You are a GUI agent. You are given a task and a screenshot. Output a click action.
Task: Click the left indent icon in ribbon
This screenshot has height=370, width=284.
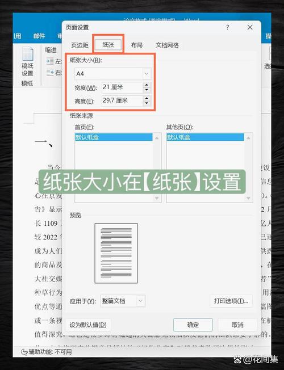pyautogui.click(x=50, y=61)
